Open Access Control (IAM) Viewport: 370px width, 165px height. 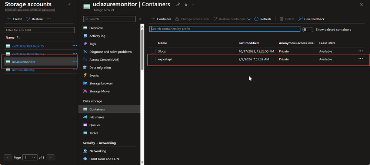(104, 60)
